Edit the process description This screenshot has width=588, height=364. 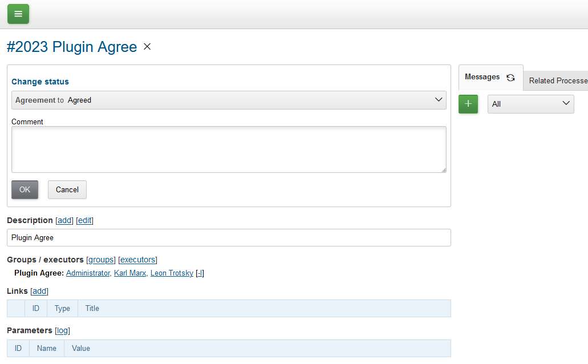pos(84,220)
